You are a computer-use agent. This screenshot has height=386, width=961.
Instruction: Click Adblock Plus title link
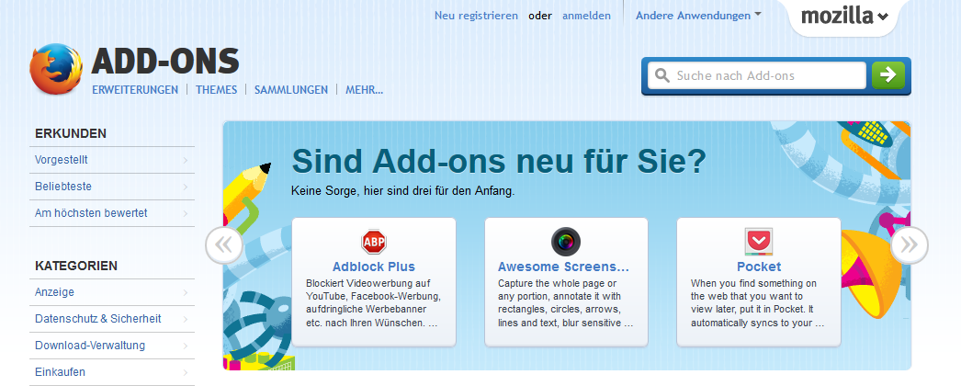tap(374, 267)
